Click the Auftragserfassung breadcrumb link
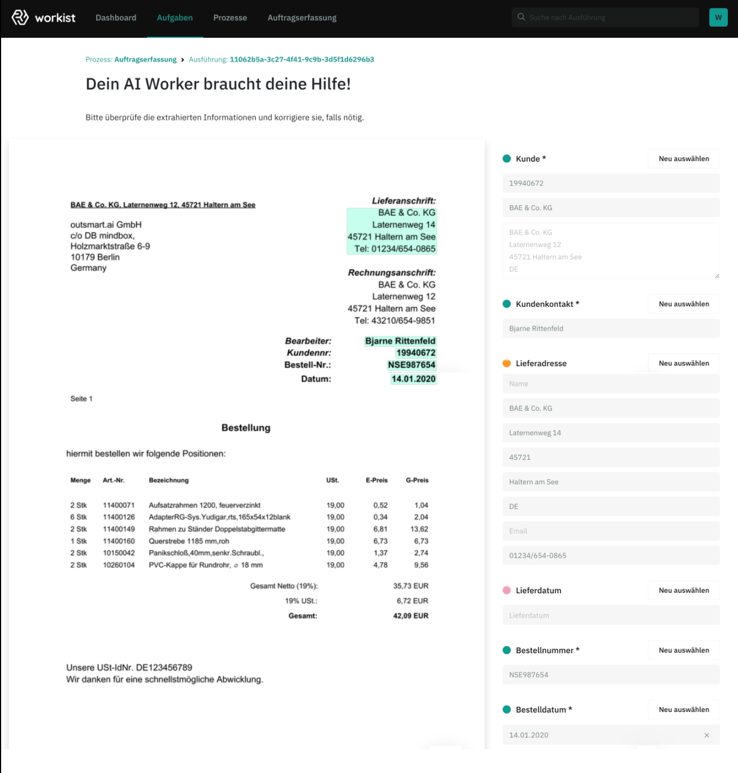738x773 pixels. pyautogui.click(x=145, y=59)
